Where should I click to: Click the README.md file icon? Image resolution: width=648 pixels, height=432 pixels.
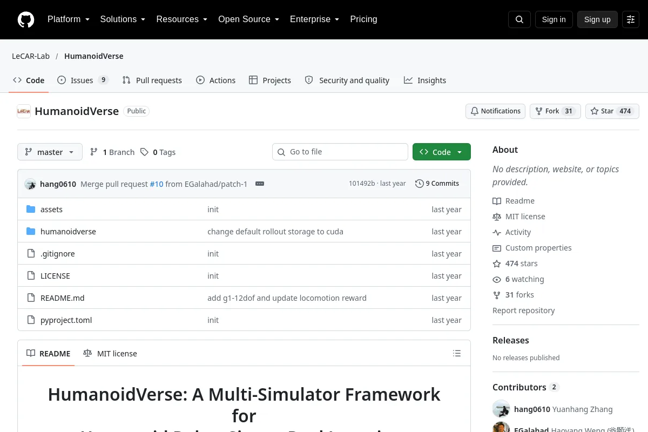click(31, 298)
